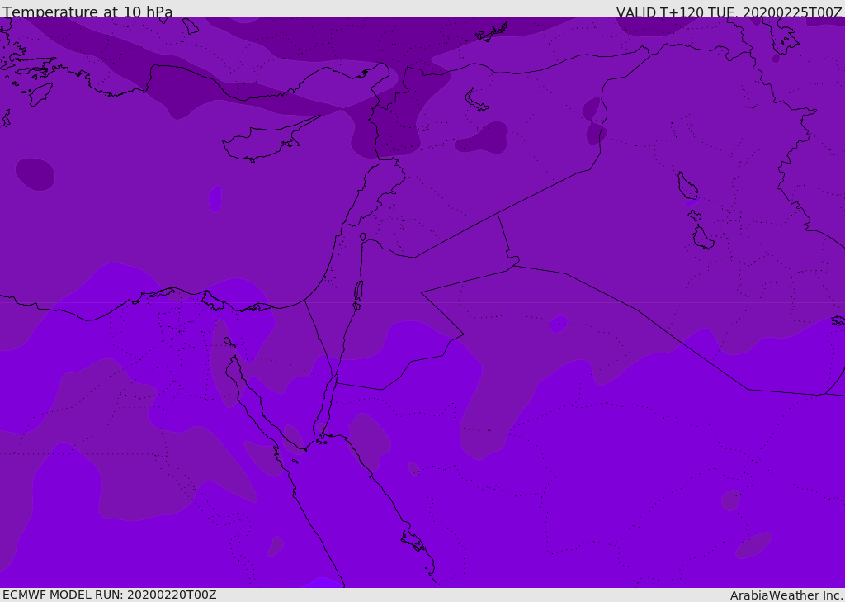Image resolution: width=845 pixels, height=602 pixels.
Task: Click the Lake Razzaza outline in Iraq
Action: [x=703, y=238]
